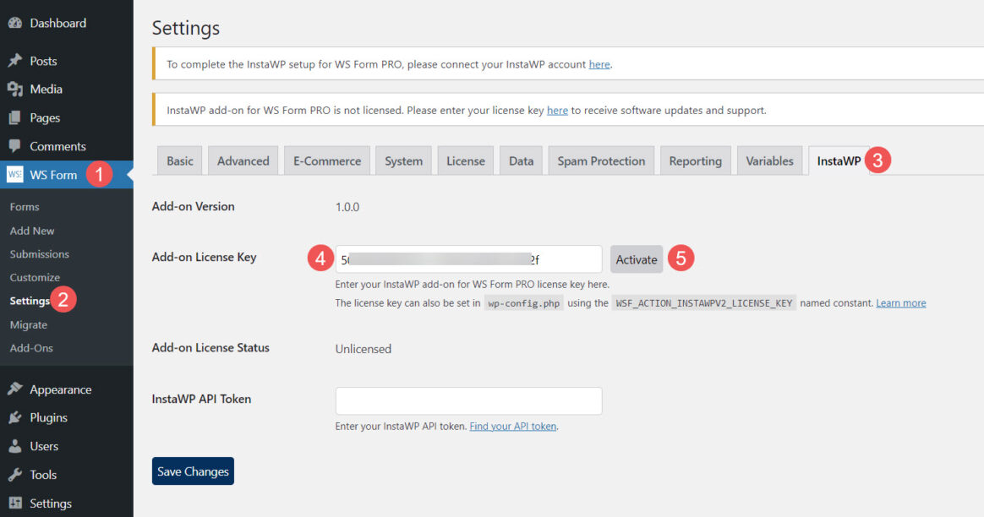Switch to the Advanced tab
984x517 pixels.
click(x=243, y=161)
